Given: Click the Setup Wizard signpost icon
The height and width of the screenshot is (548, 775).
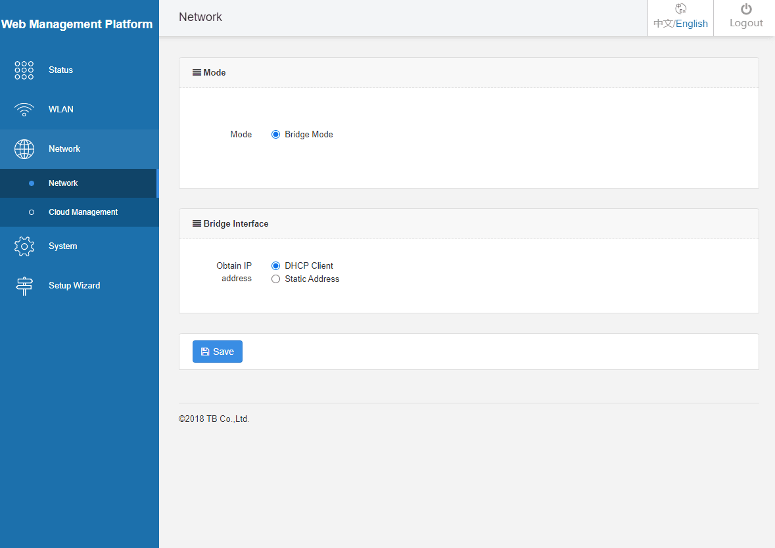Looking at the screenshot, I should (x=24, y=286).
